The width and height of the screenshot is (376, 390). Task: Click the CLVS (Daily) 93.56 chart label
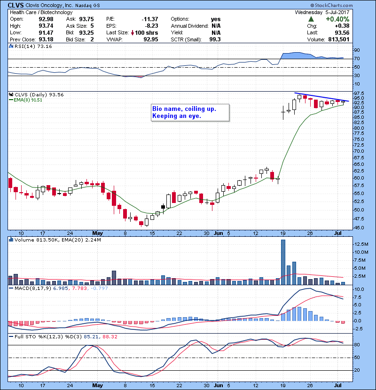point(39,95)
